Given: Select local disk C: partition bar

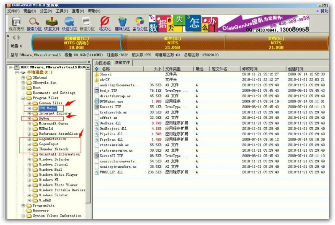Looking at the screenshot, I should pos(77,43).
